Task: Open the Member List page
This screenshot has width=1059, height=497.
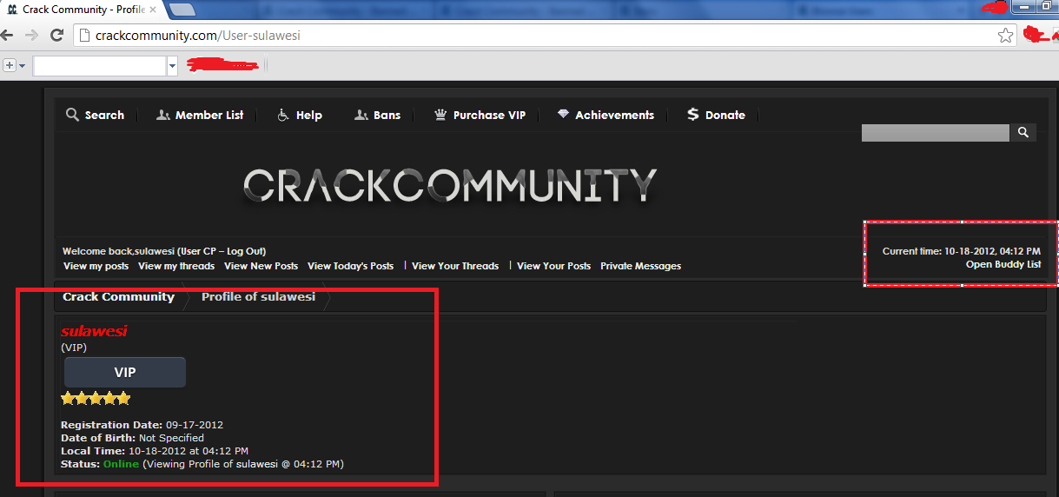Action: pyautogui.click(x=209, y=115)
